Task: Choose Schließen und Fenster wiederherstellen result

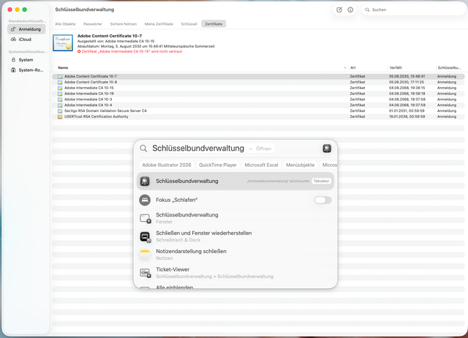Action: click(235, 236)
